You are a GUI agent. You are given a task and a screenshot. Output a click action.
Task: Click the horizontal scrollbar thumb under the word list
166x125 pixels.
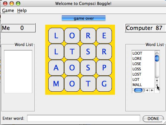click(138, 90)
